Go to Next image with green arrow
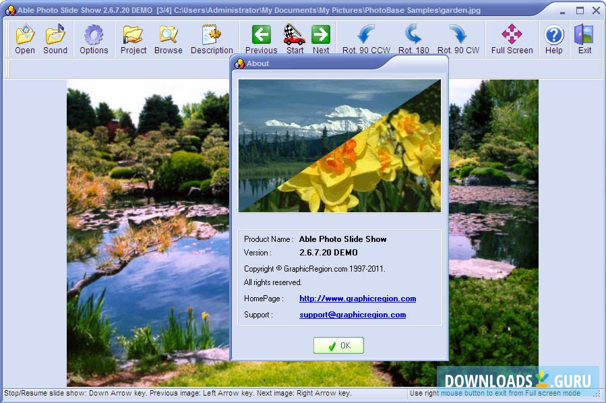Viewport: 606px width, 403px height. tap(321, 39)
